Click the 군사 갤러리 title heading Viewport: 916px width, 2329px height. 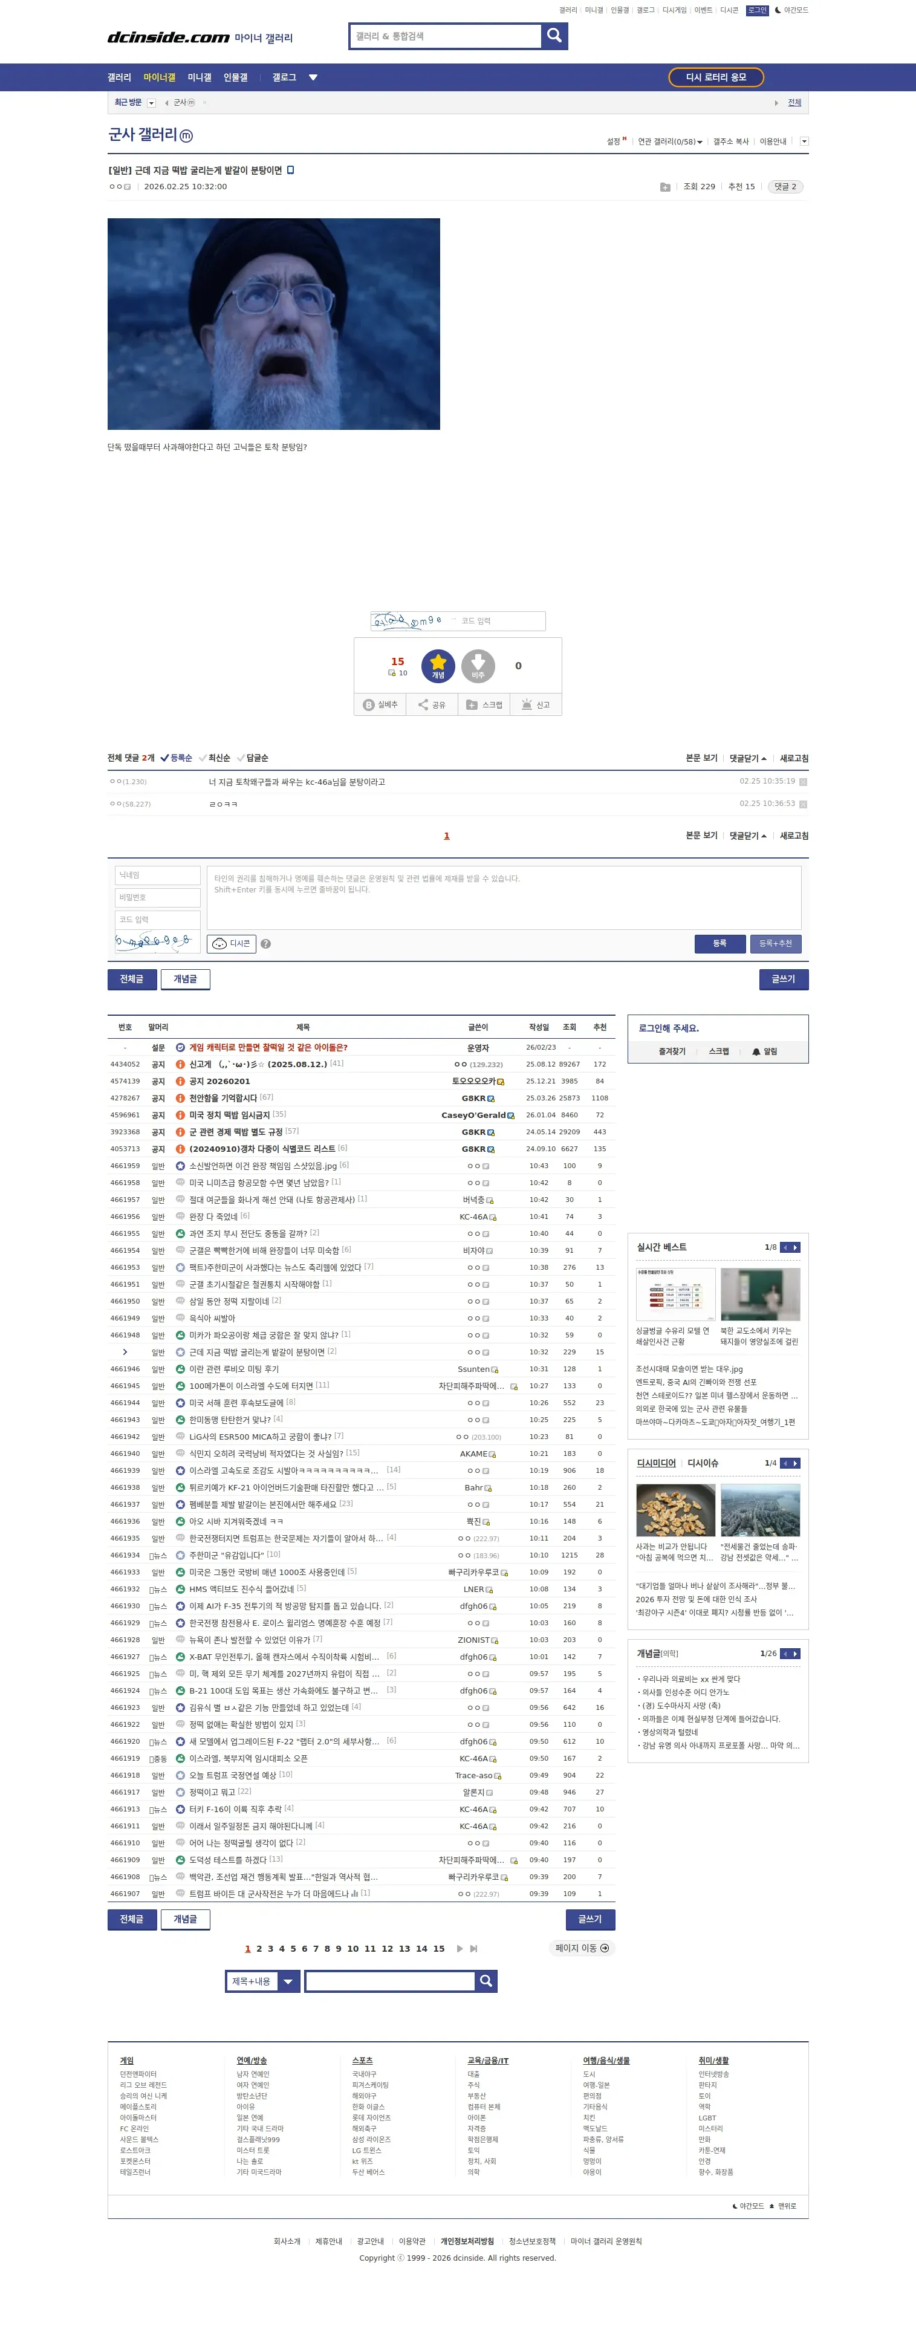(149, 135)
